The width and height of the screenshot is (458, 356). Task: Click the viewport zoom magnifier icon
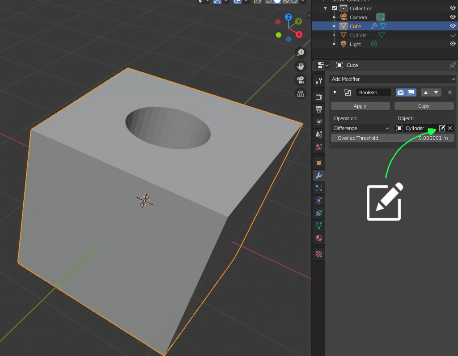(x=301, y=53)
